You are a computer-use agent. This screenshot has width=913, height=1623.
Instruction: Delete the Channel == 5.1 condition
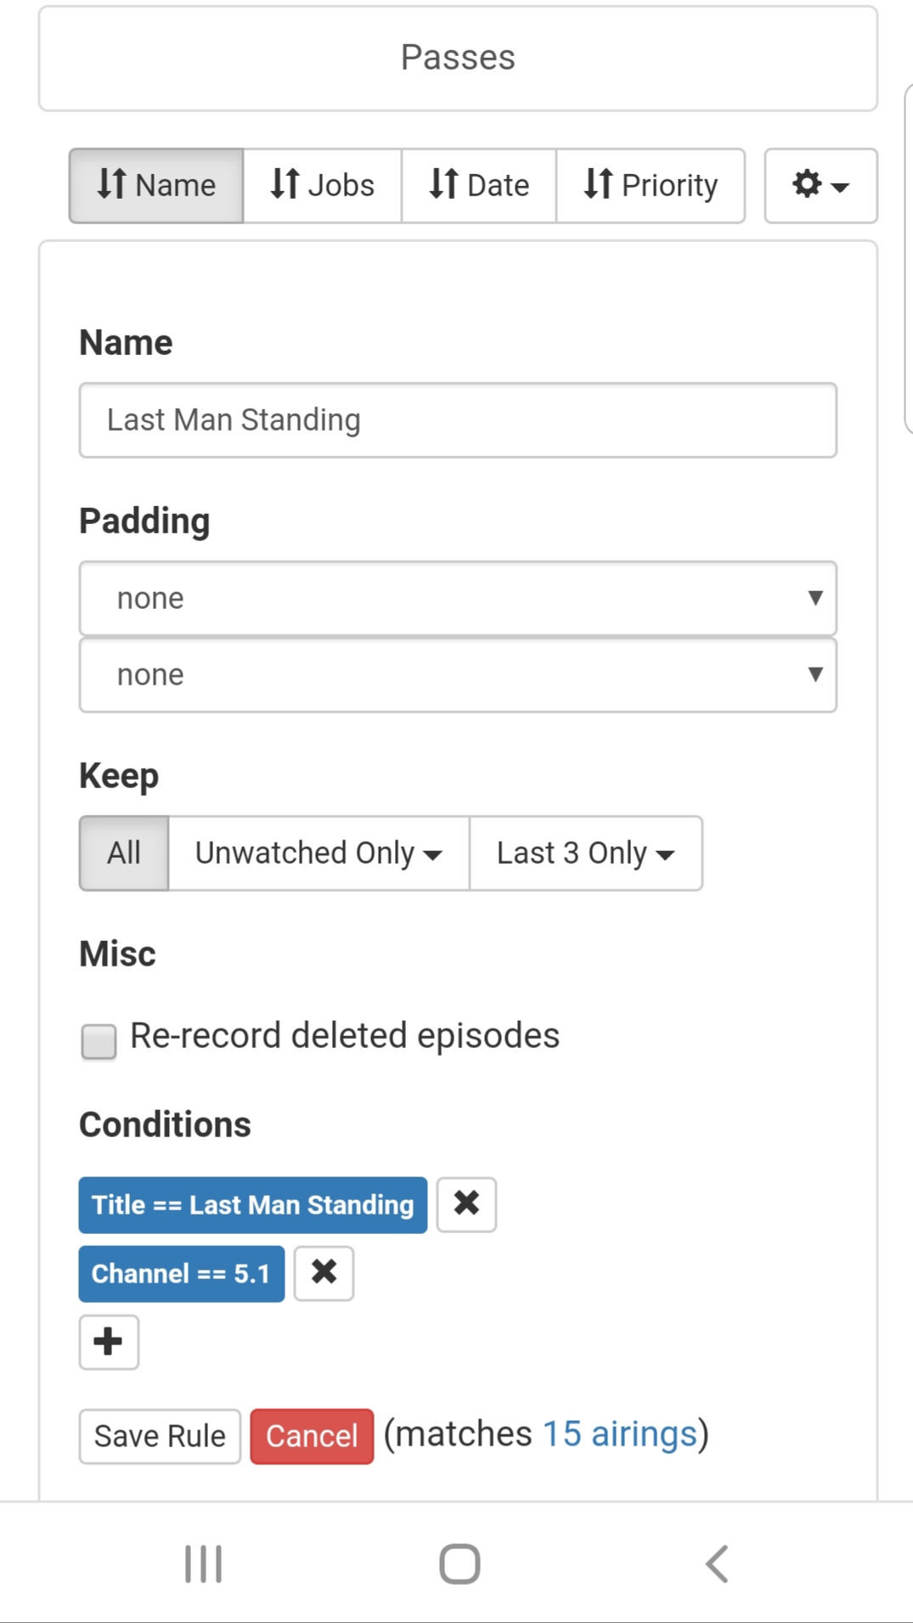(x=324, y=1272)
